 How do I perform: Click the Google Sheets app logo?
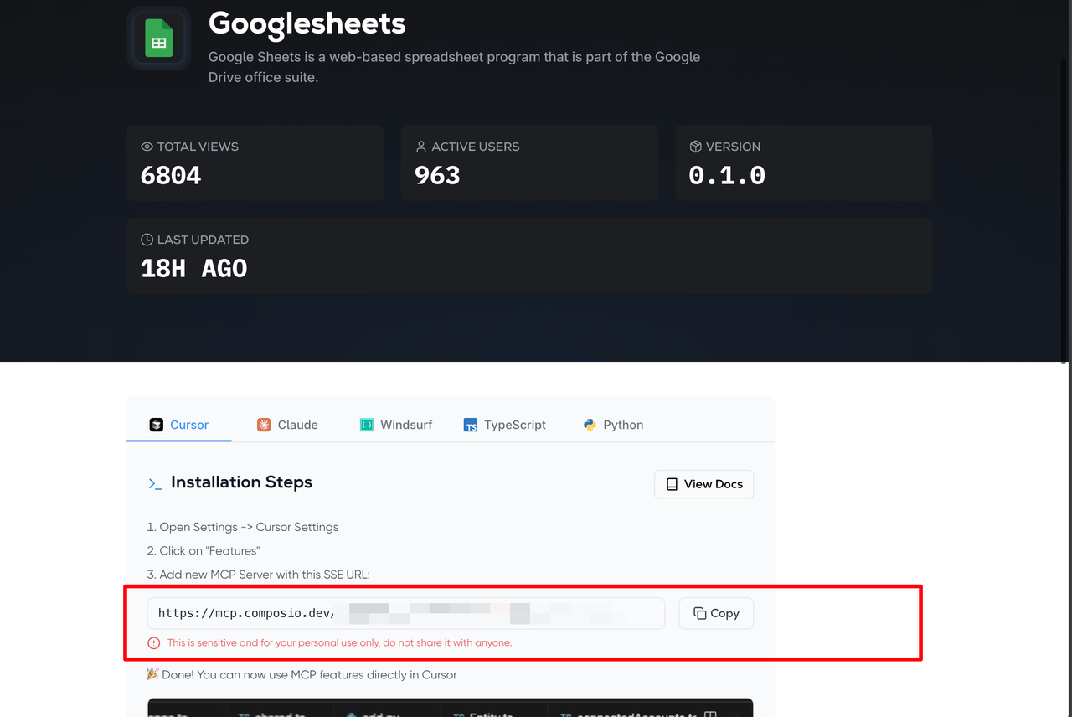click(159, 38)
